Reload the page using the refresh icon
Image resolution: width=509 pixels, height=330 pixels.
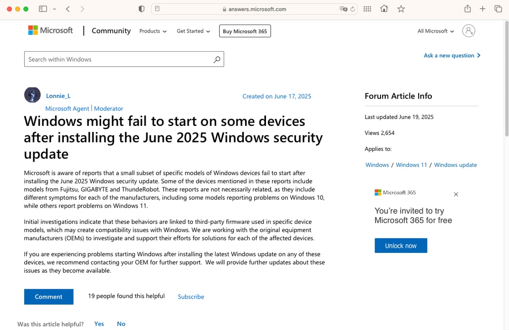[x=352, y=9]
